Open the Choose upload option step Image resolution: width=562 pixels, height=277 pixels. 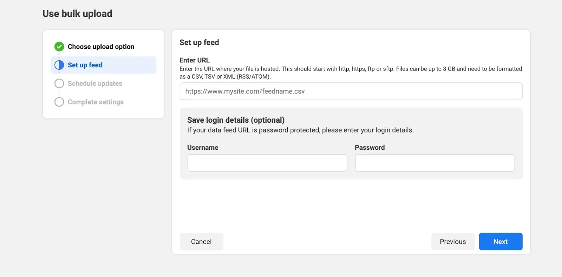(x=101, y=47)
